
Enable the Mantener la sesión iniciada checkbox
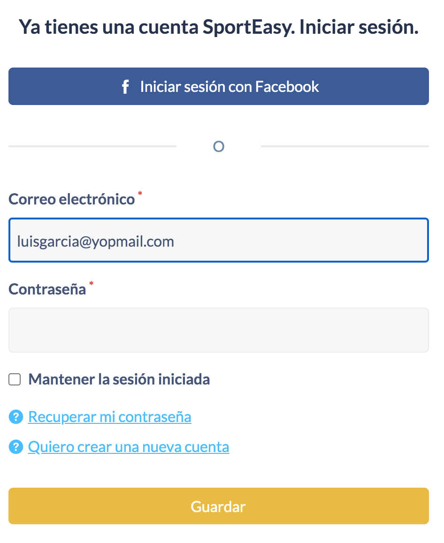pyautogui.click(x=15, y=379)
